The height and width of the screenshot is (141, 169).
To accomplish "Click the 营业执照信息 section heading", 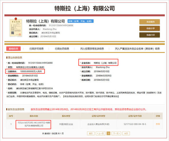I will (16, 58).
